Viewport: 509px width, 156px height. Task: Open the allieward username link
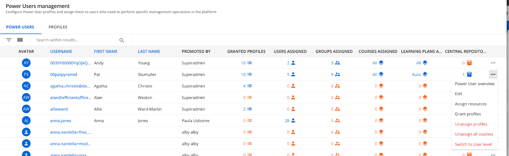click(59, 109)
